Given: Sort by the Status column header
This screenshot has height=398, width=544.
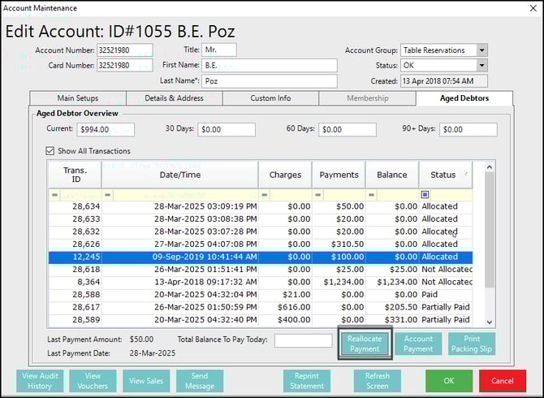Looking at the screenshot, I should 443,175.
